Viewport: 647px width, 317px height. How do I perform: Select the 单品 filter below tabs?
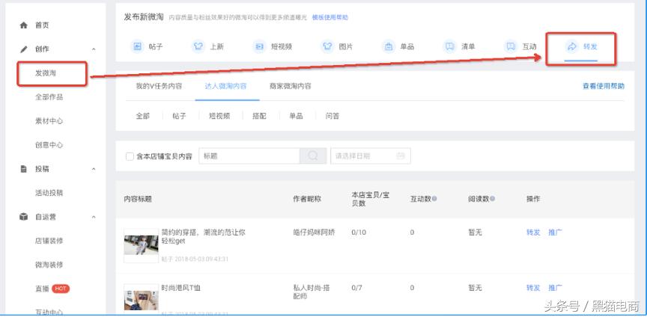(297, 116)
